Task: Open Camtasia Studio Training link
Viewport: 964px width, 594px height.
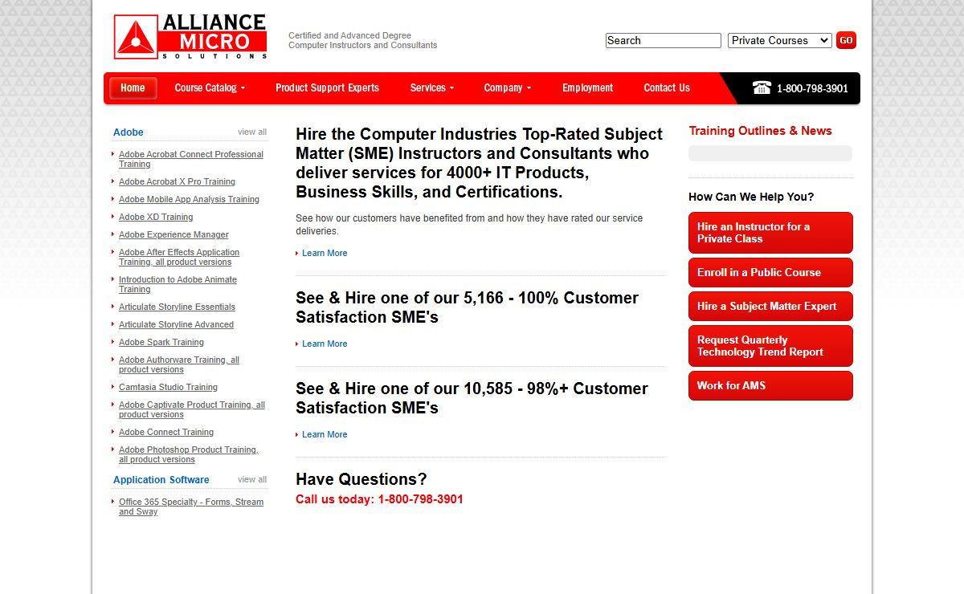Action: 168,387
